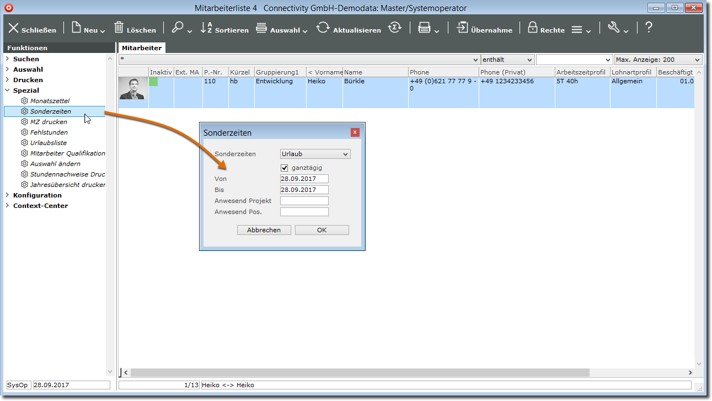The image size is (712, 401).
Task: Click the Sortieren A-Z icon
Action: (x=206, y=28)
